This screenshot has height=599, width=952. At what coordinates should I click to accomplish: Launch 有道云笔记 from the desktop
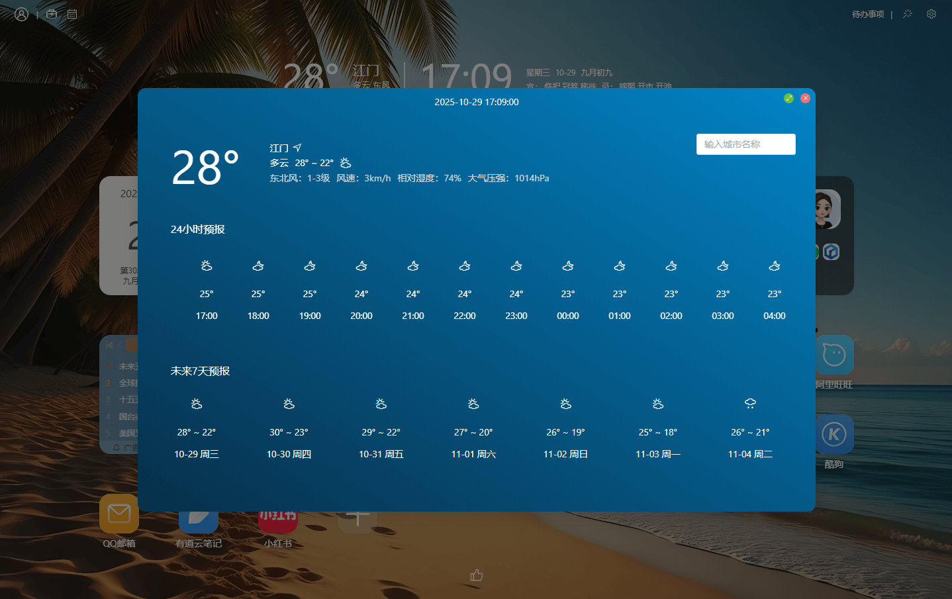[x=199, y=520]
